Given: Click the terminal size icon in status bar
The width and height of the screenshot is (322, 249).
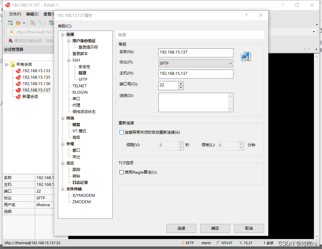Looking at the screenshot, I should (218, 243).
